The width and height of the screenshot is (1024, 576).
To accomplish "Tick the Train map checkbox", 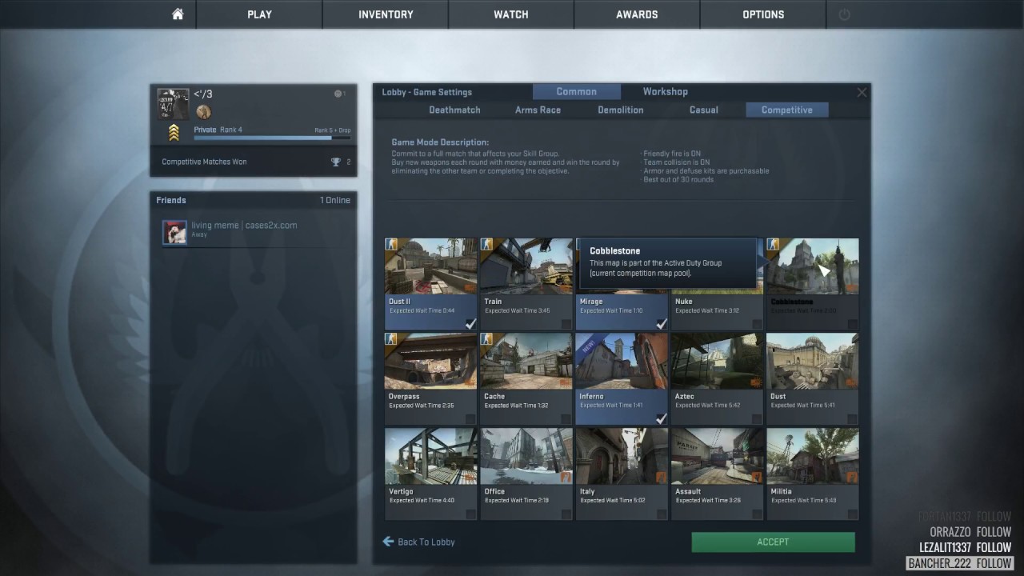I will coord(566,324).
